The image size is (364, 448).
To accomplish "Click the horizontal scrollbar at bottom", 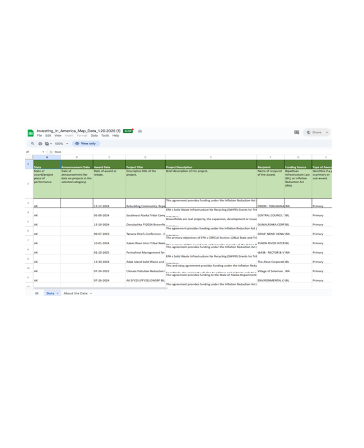I will click(101, 288).
